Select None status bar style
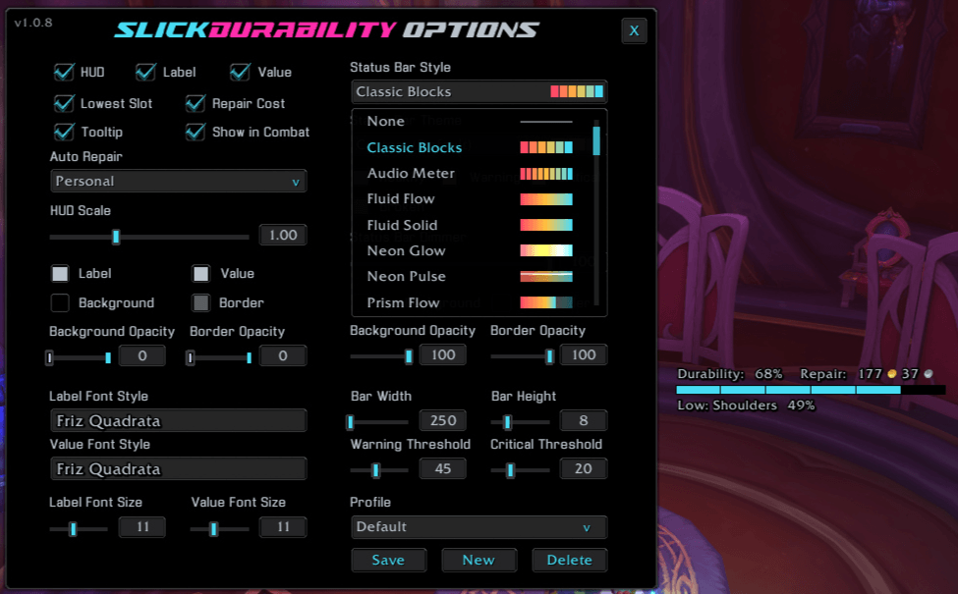 click(471, 122)
